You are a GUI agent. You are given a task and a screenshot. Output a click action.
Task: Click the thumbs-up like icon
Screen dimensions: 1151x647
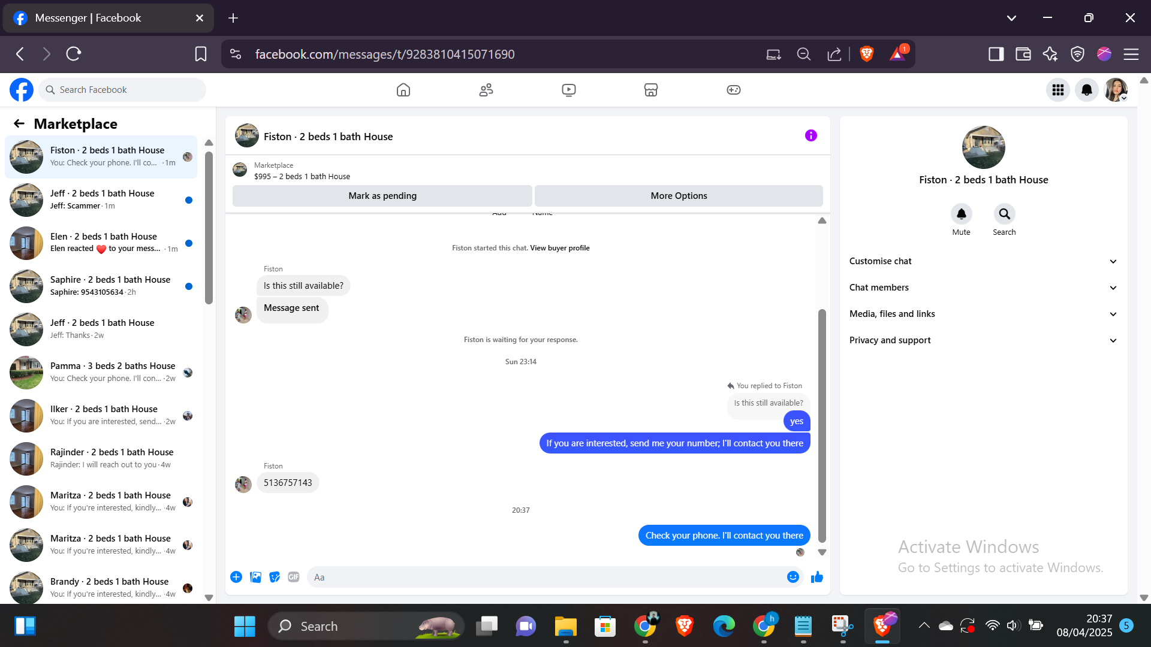(816, 577)
